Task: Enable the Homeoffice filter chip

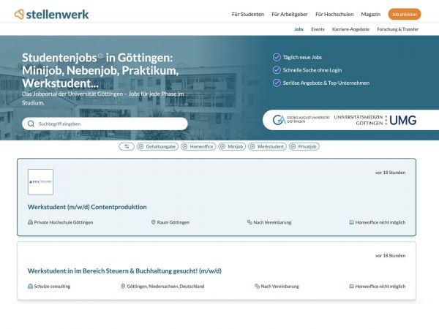Action: click(199, 147)
